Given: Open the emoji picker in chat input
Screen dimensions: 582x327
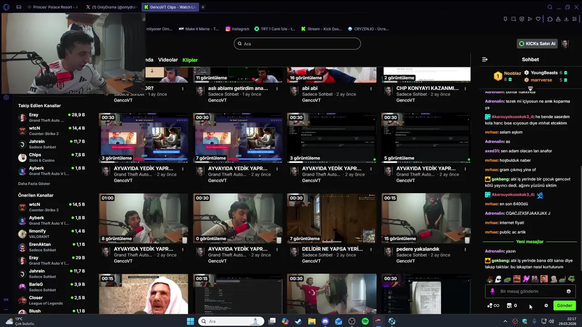Looking at the screenshot, I should pyautogui.click(x=568, y=291).
